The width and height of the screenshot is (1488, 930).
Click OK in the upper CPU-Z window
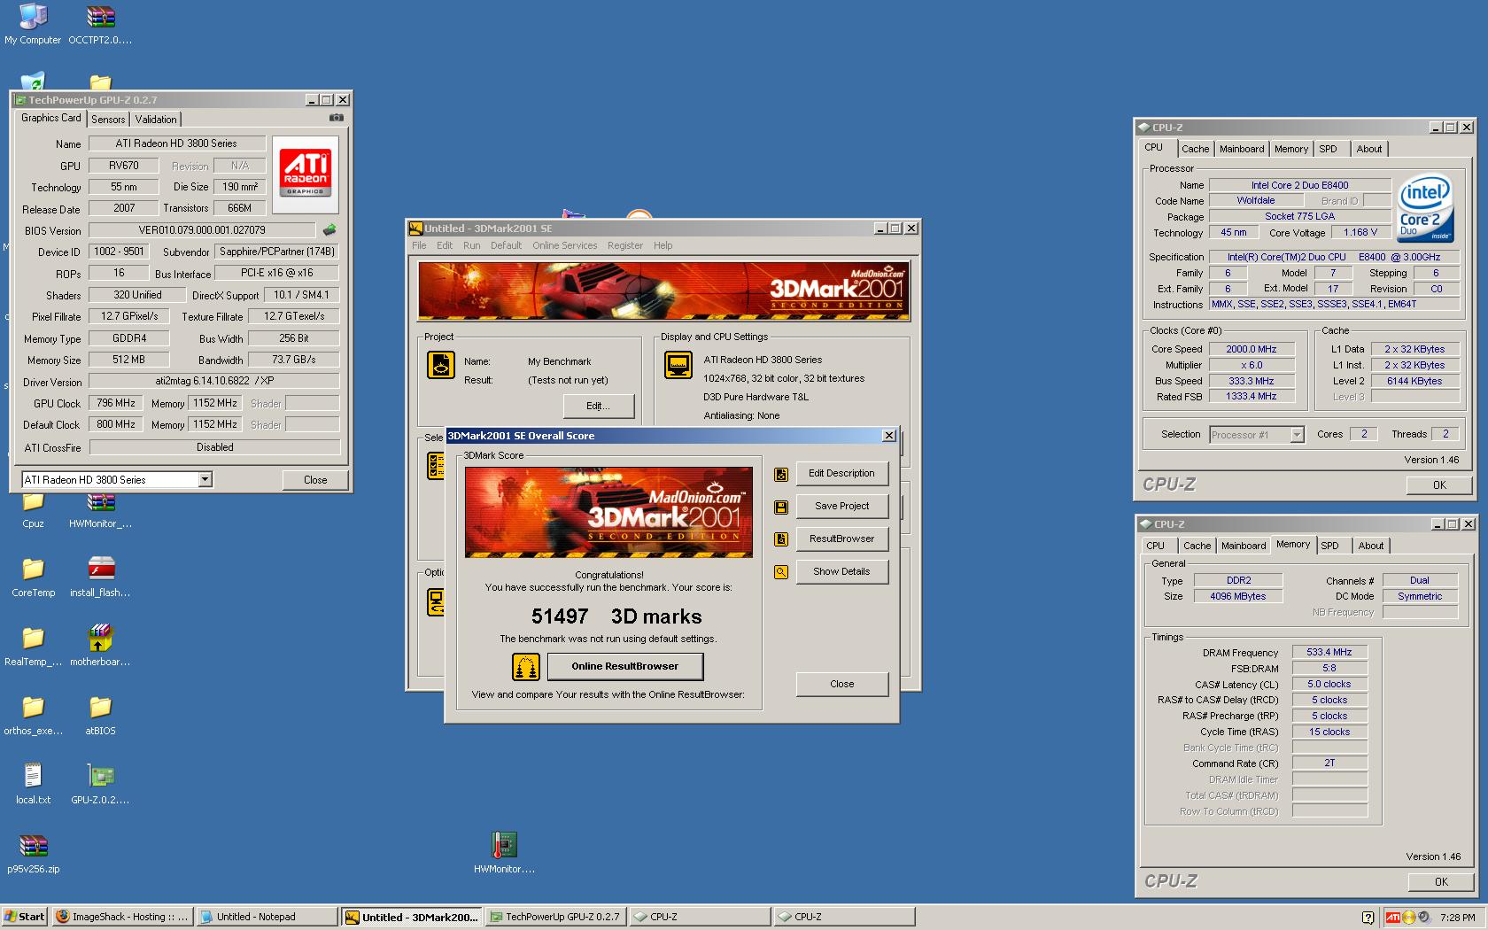(x=1439, y=485)
